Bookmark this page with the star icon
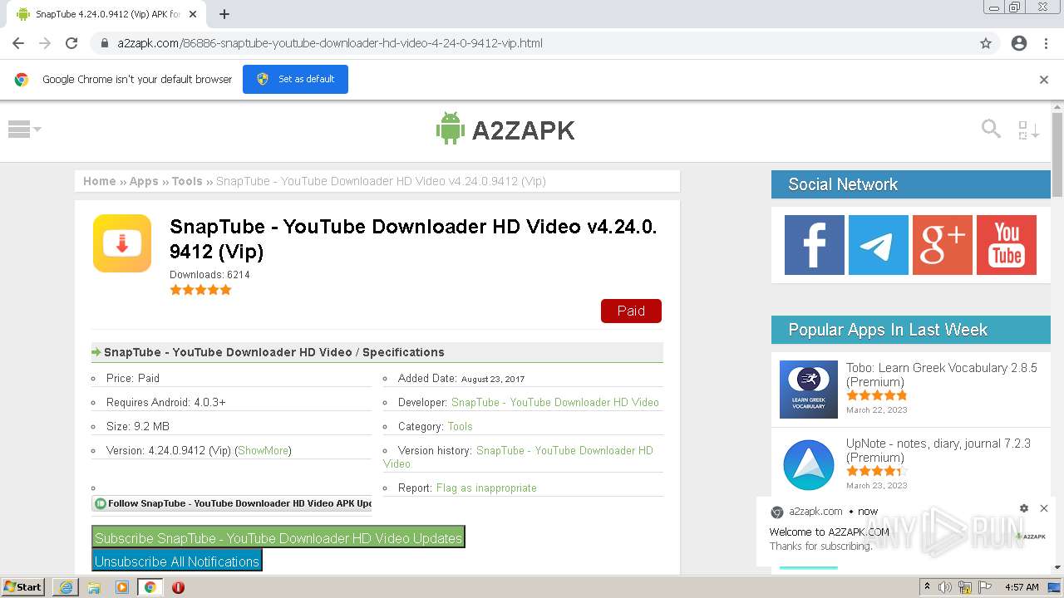1064x598 pixels. point(986,43)
